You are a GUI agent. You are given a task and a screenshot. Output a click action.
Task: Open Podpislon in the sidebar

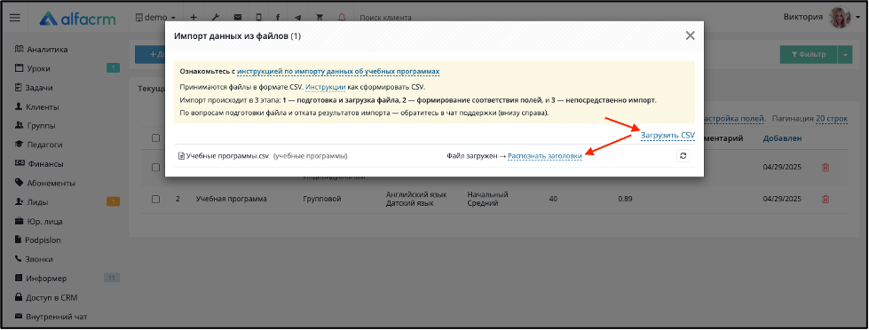tap(37, 240)
